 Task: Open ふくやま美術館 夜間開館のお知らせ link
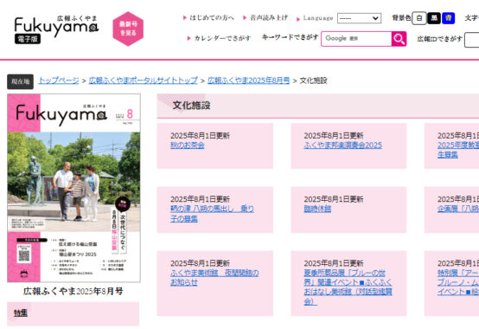pyautogui.click(x=214, y=277)
